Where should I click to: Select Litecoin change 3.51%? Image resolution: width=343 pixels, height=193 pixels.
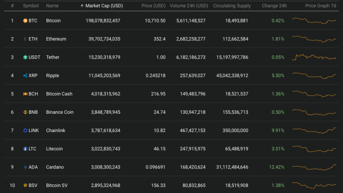click(x=278, y=149)
